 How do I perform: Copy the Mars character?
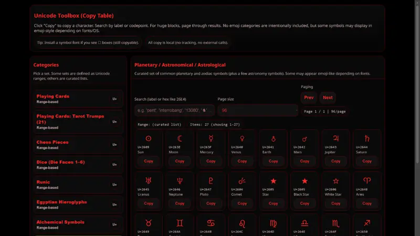point(304,161)
